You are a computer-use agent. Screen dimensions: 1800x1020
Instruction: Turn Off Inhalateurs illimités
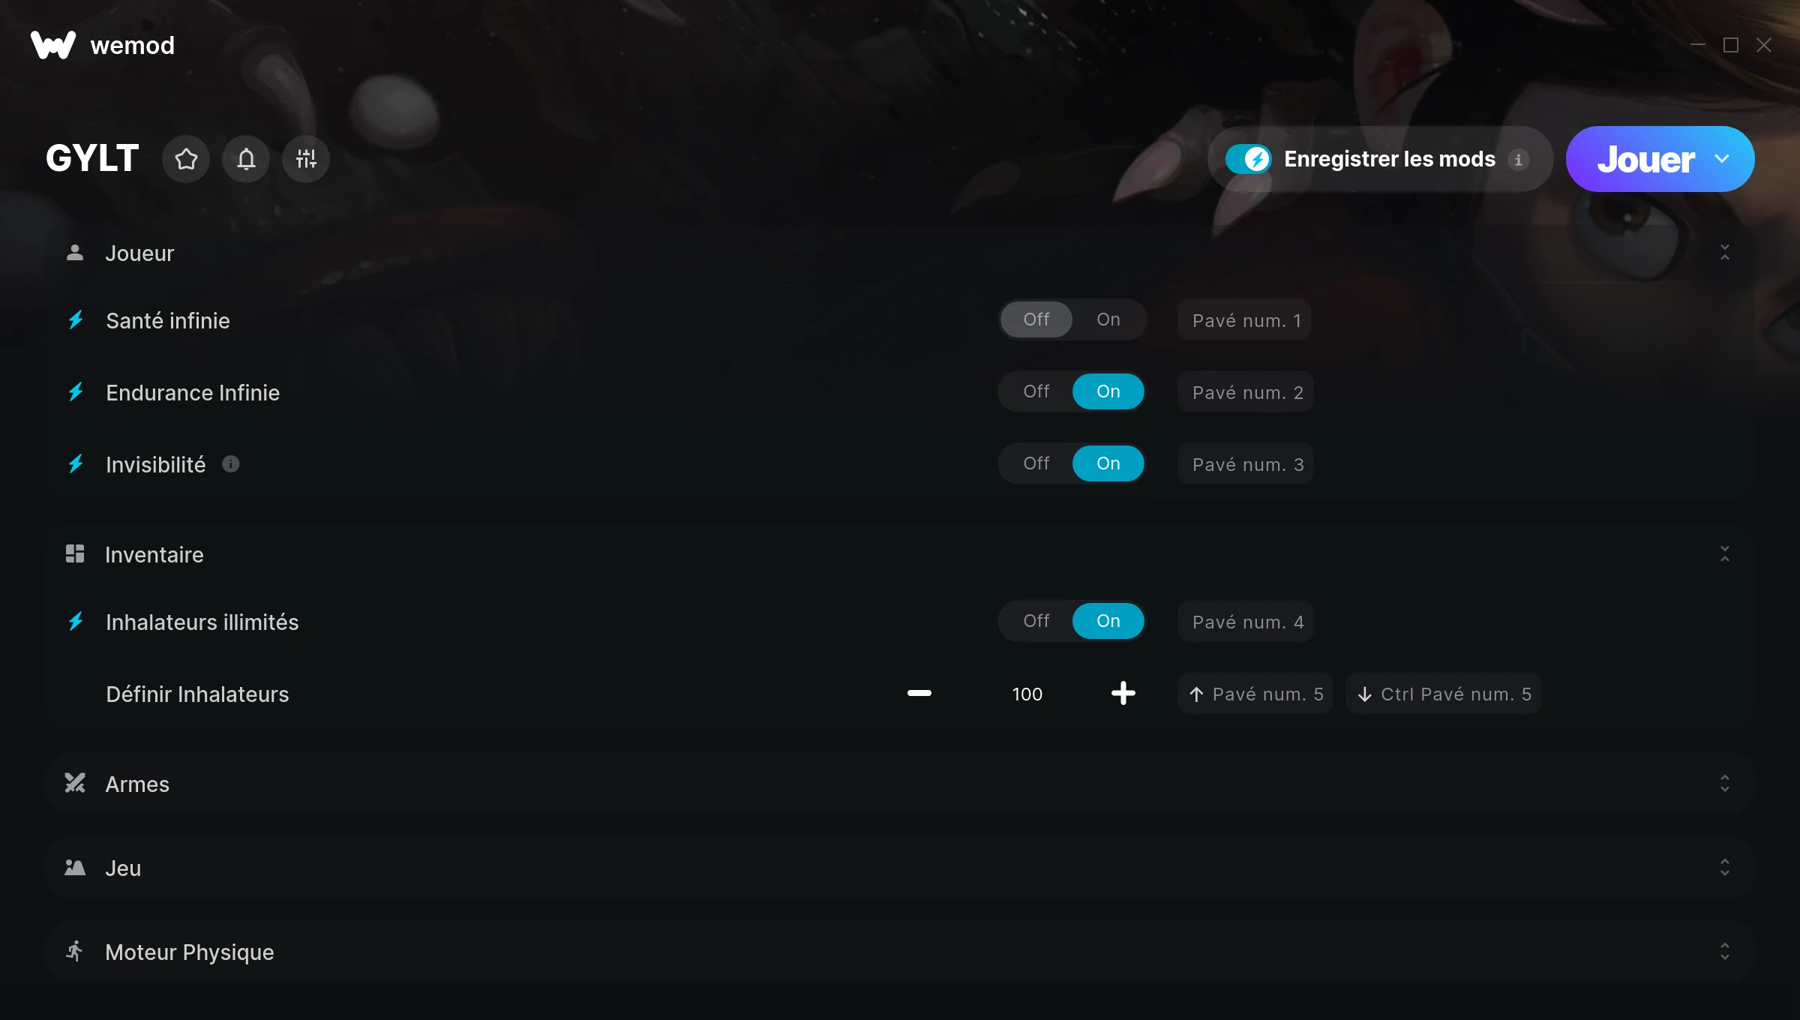(1036, 621)
